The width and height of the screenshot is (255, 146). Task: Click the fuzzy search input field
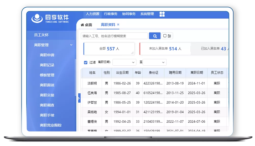(114, 36)
